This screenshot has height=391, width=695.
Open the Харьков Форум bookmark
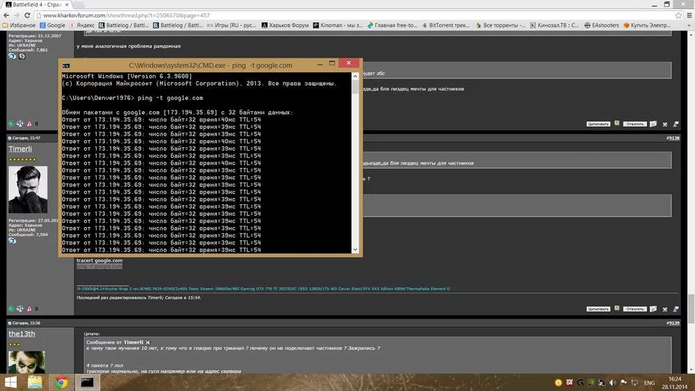pyautogui.click(x=285, y=25)
